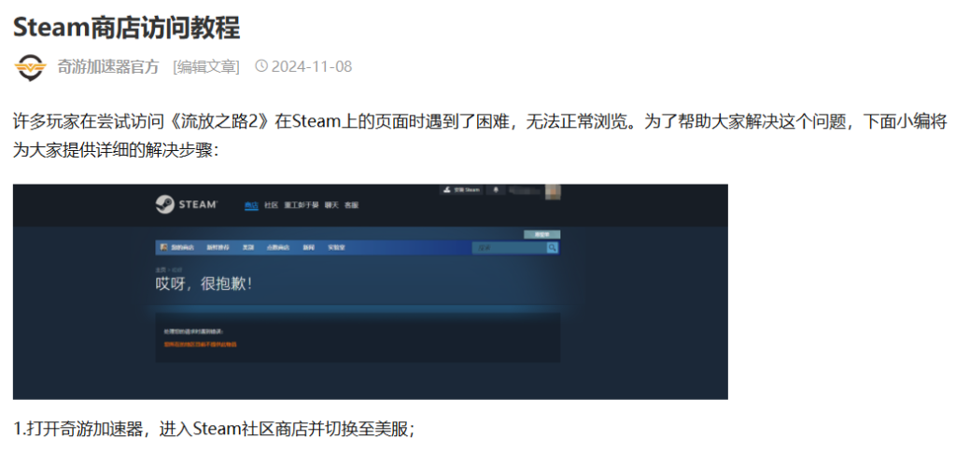The image size is (956, 453).
Task: Click the notification bell icon in Steam header
Action: point(495,190)
